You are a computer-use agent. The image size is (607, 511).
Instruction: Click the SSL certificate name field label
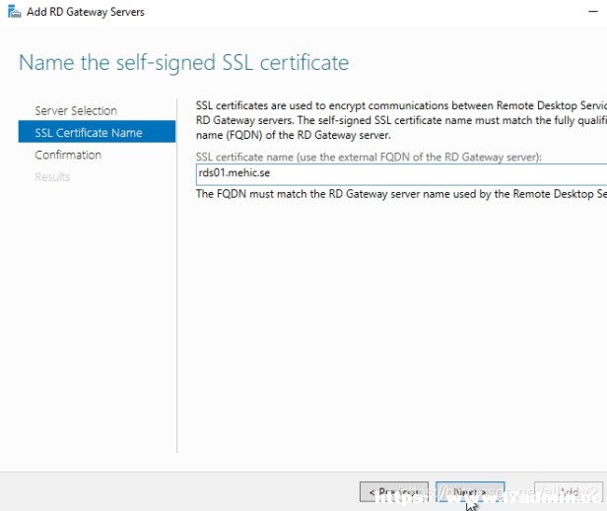click(x=369, y=158)
